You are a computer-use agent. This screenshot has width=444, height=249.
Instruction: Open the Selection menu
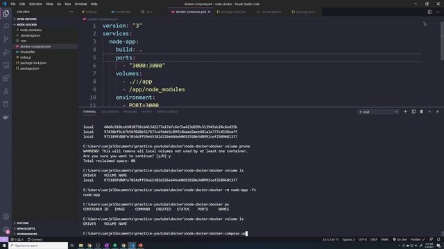(x=35, y=4)
